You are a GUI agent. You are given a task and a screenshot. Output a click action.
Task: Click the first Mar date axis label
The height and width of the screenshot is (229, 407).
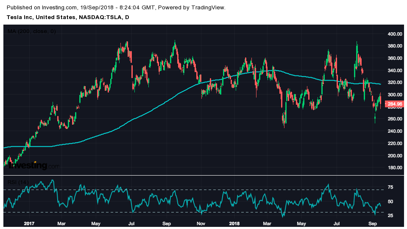click(61, 223)
